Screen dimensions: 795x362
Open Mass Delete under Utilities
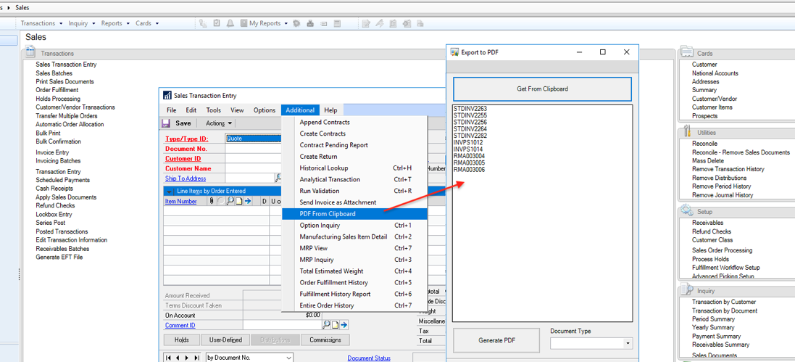pos(708,160)
